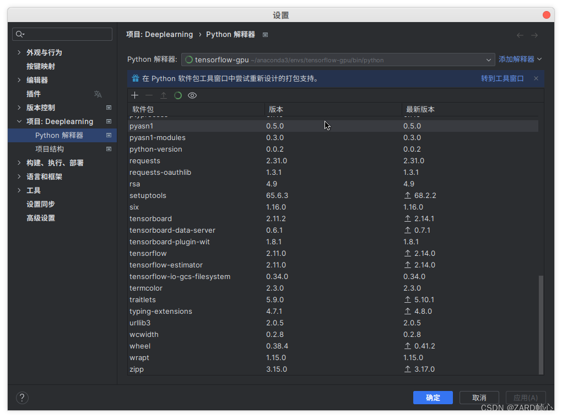This screenshot has width=562, height=418.
Task: Click the back navigation arrow
Action: [x=520, y=35]
